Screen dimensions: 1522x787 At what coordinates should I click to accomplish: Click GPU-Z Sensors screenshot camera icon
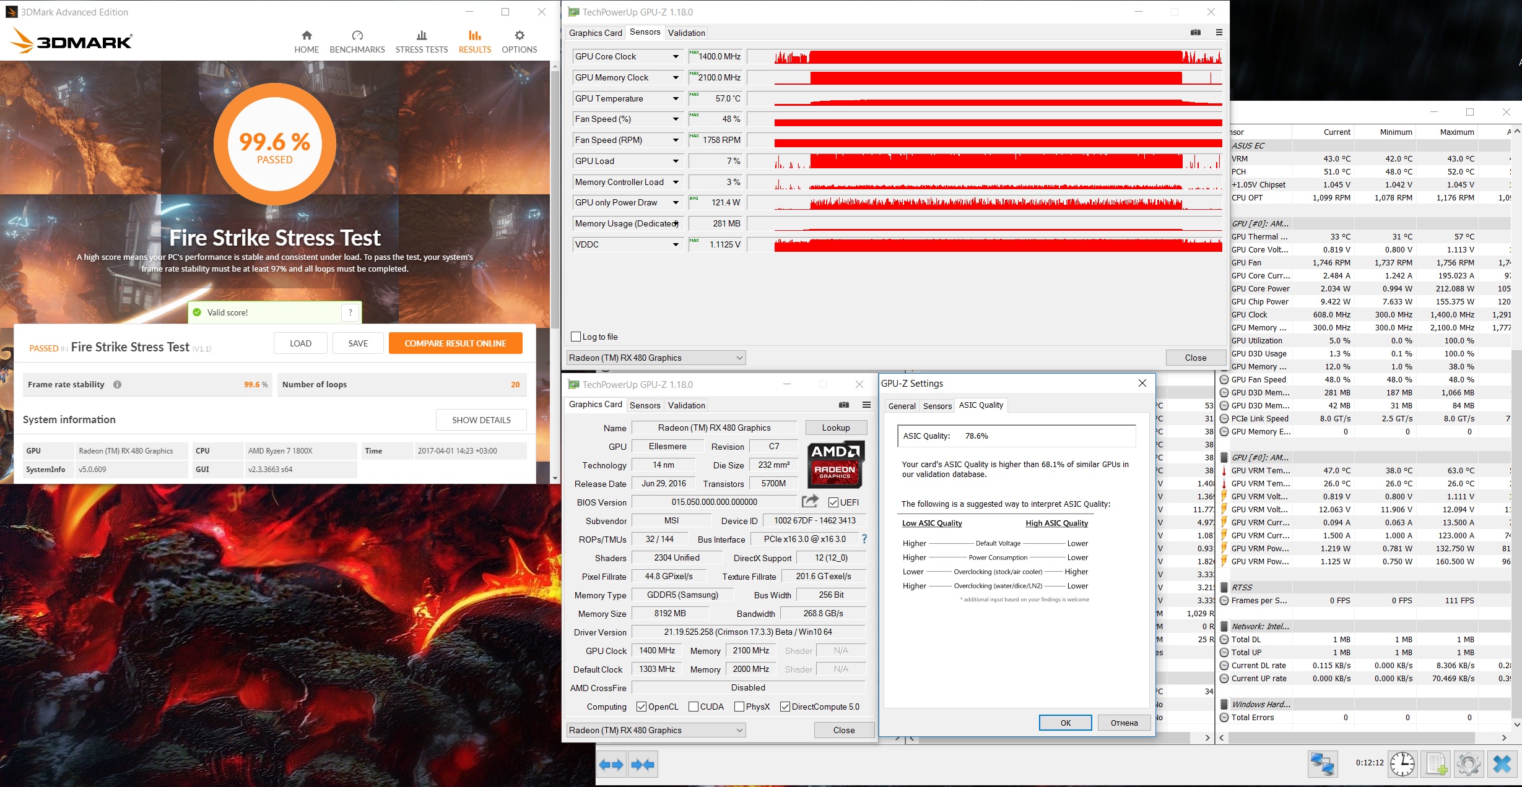coord(1195,32)
